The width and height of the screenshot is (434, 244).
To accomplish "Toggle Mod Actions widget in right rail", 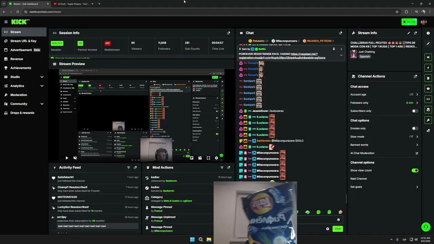I will (x=428, y=78).
